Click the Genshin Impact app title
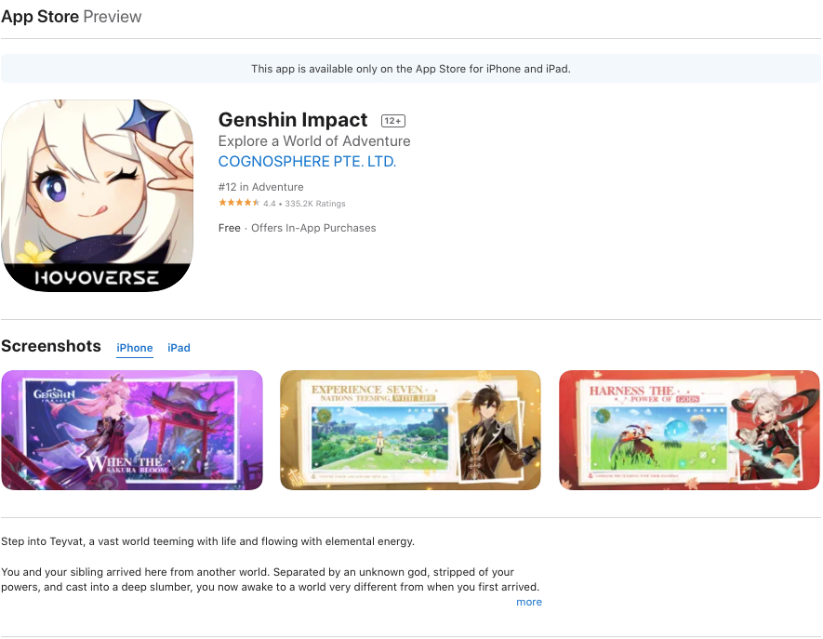Image resolution: width=823 pixels, height=639 pixels. (293, 120)
